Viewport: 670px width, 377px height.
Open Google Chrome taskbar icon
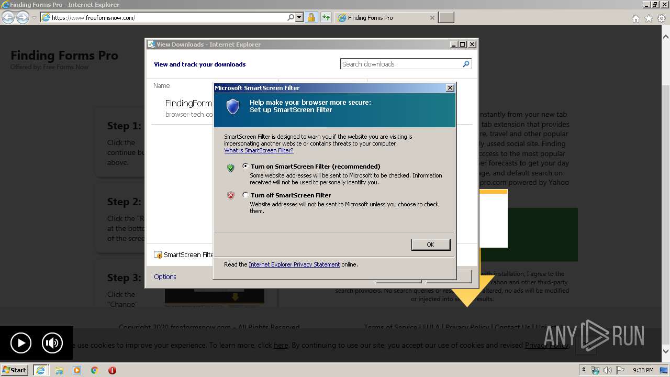pyautogui.click(x=95, y=370)
